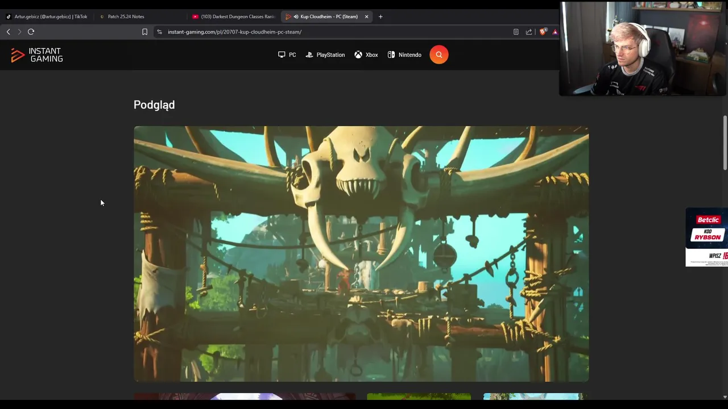
Task: Click the Brave Rewards triangle icon
Action: 555,32
